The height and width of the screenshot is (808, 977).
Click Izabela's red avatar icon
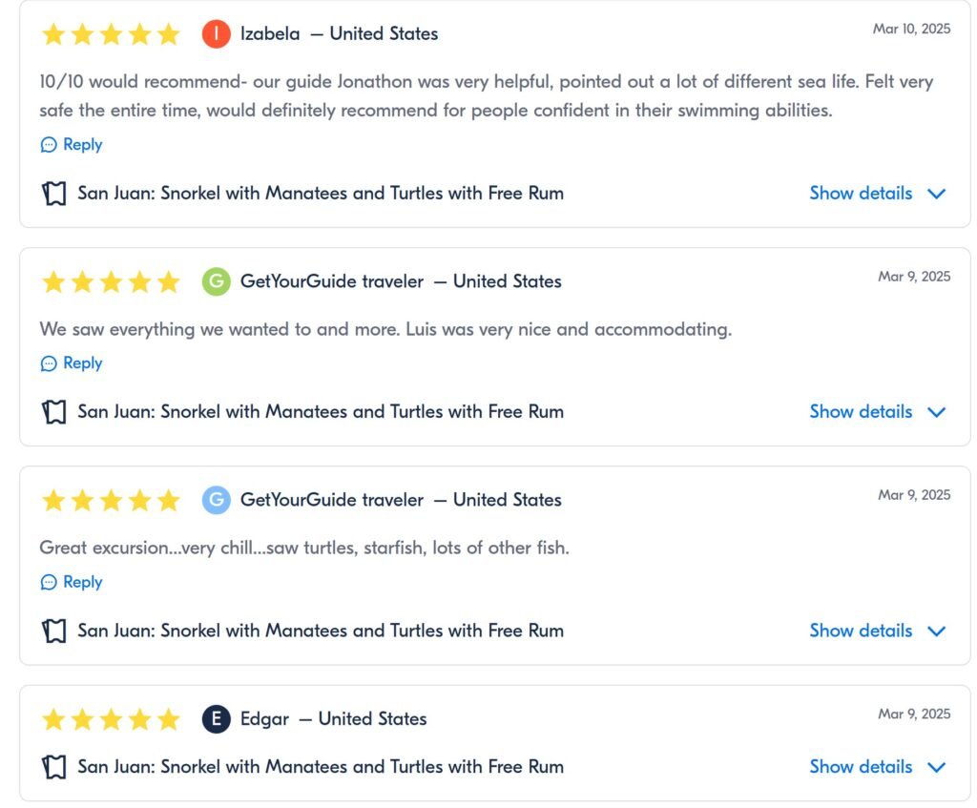[217, 33]
